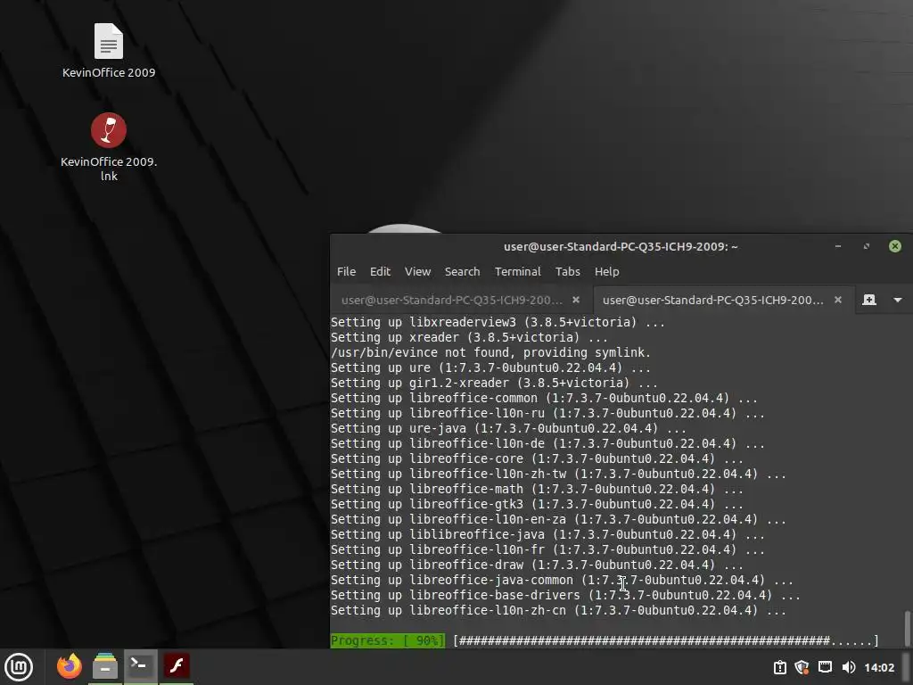Open the Flash application in the taskbar
Viewport: 913px width, 685px height.
[176, 665]
